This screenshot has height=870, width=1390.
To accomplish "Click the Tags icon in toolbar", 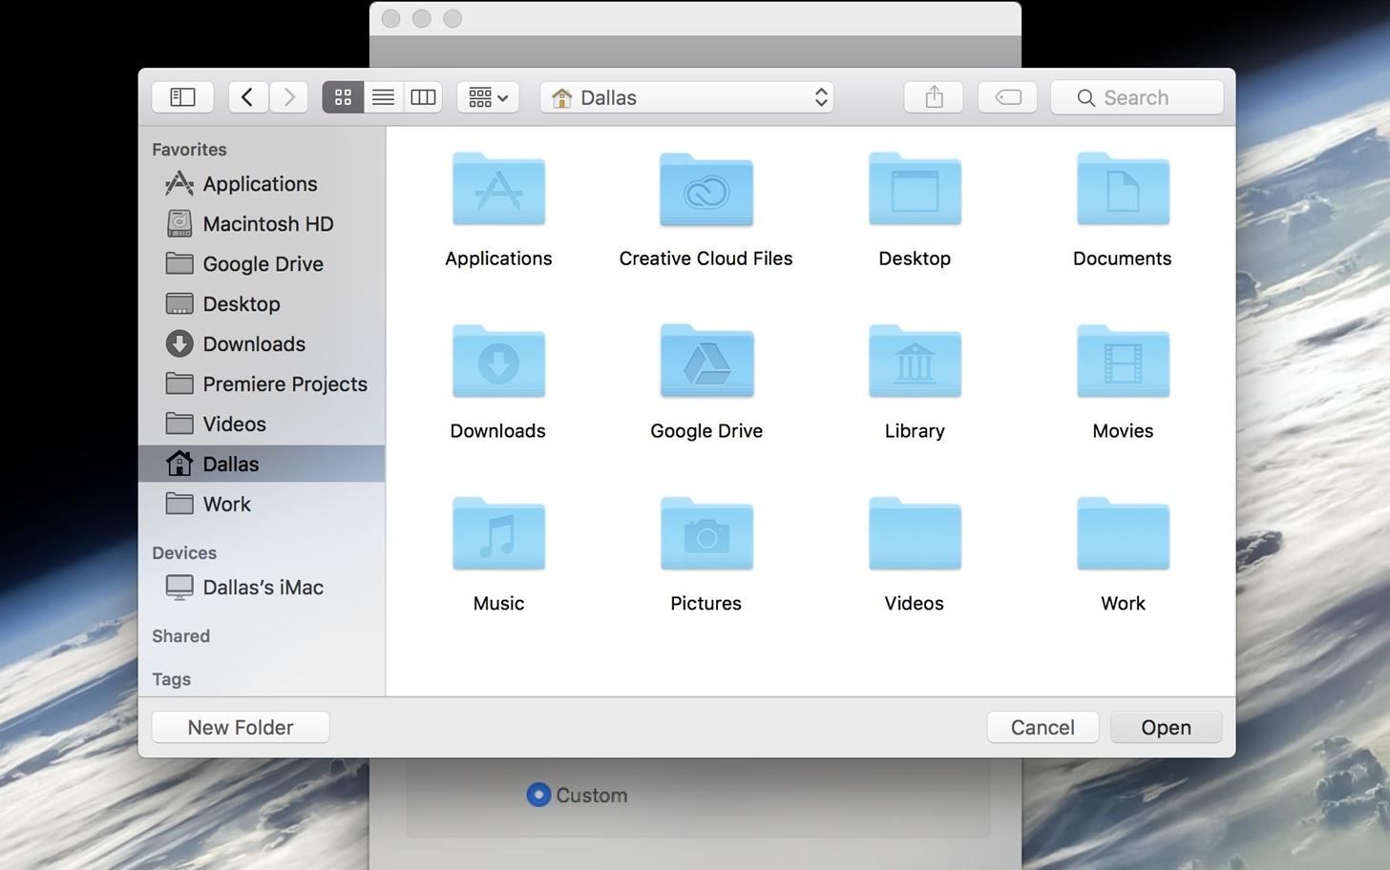I will (1006, 96).
